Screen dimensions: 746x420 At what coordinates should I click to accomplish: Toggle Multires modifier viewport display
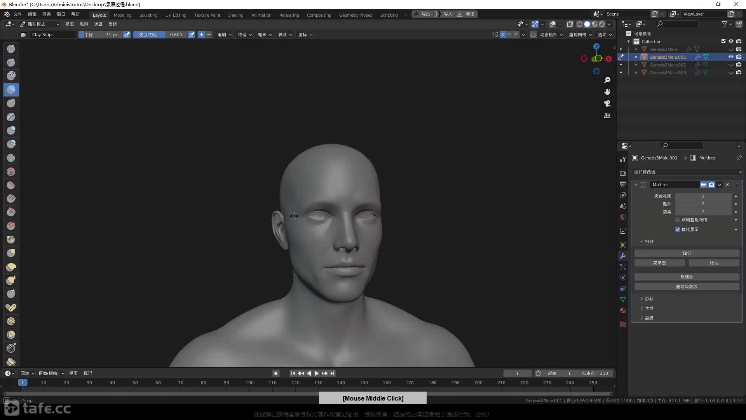(704, 185)
